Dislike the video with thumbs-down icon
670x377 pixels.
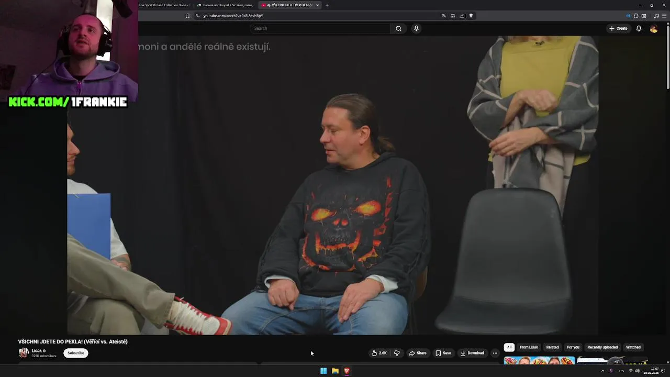point(397,353)
